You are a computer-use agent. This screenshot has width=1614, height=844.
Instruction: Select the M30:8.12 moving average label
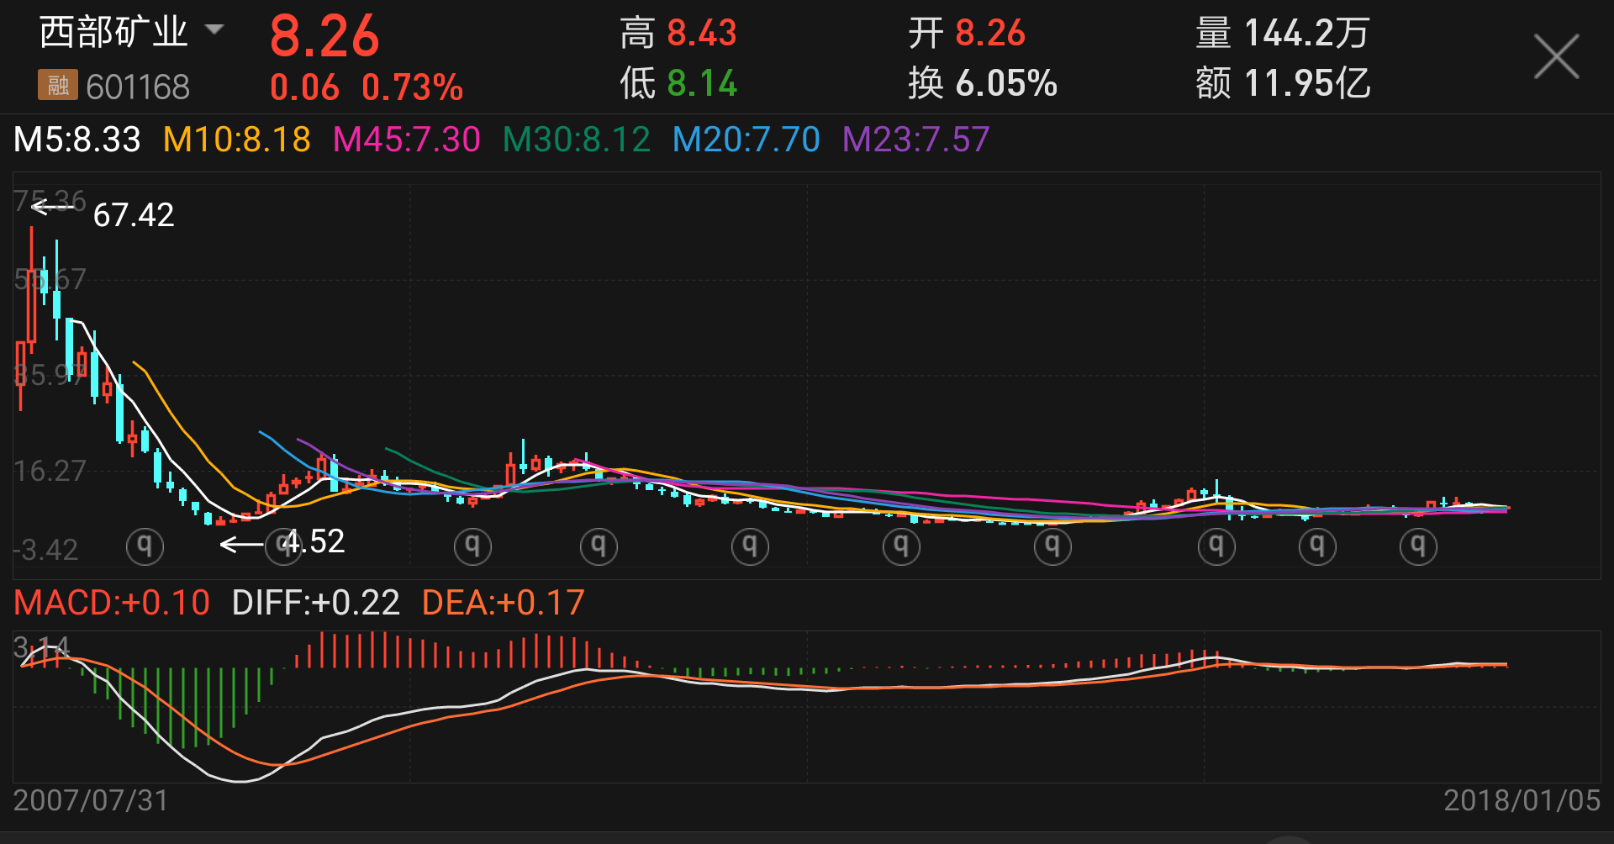pos(577,140)
